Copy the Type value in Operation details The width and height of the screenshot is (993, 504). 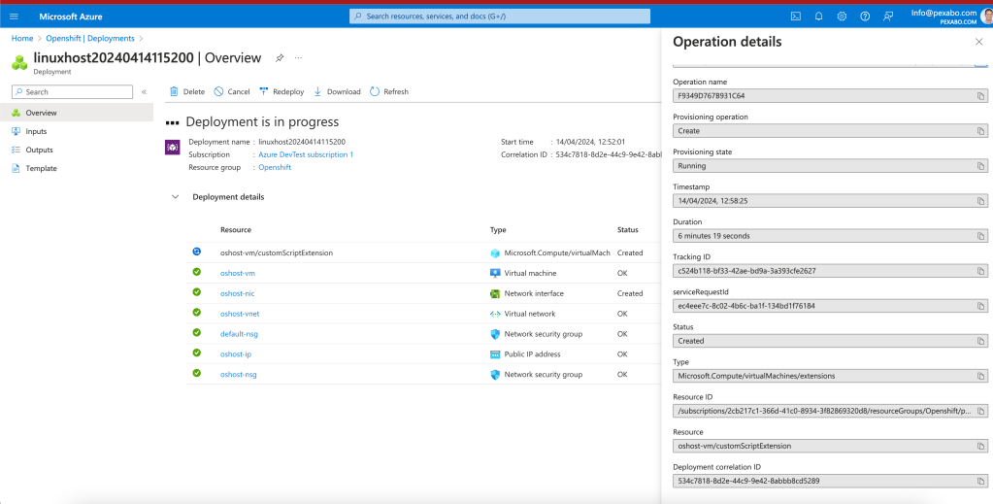point(980,376)
